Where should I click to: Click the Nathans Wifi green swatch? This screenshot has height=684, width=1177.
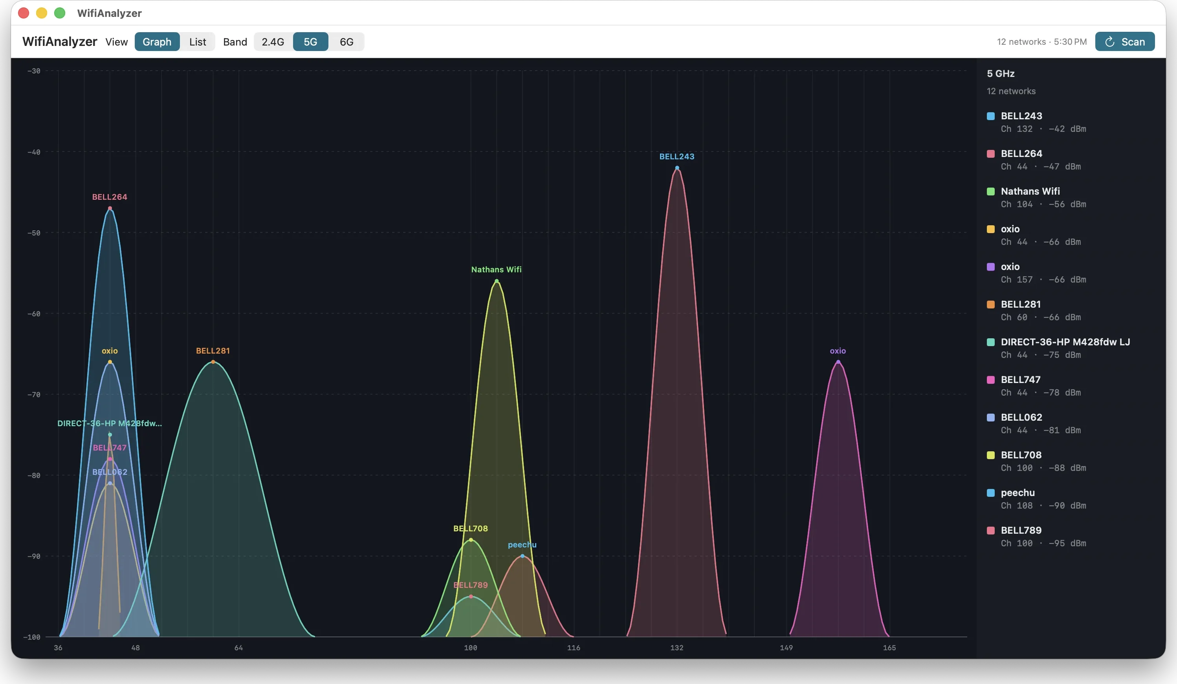(x=990, y=191)
